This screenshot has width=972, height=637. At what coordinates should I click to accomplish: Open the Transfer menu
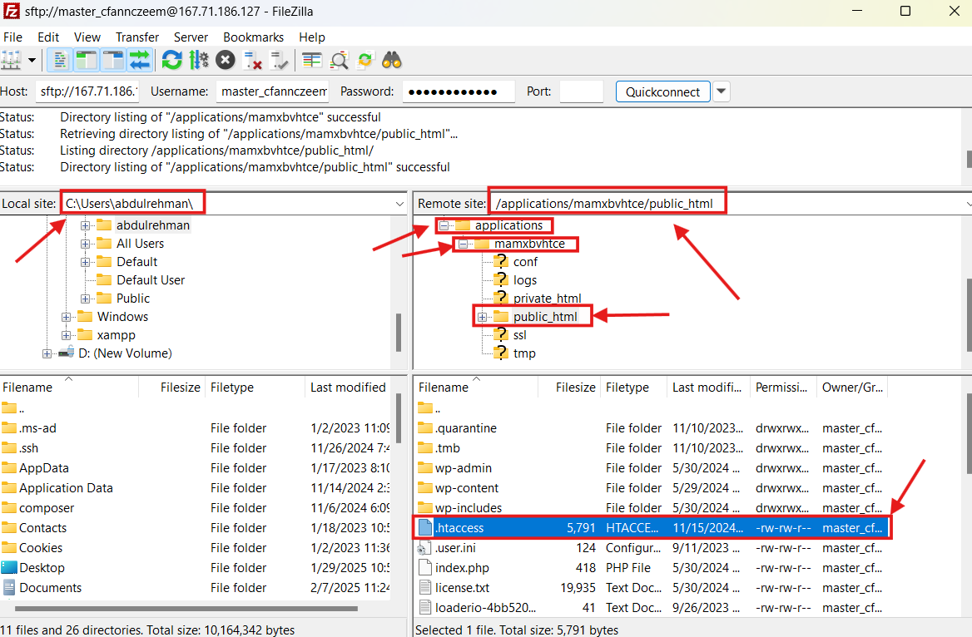click(x=137, y=37)
